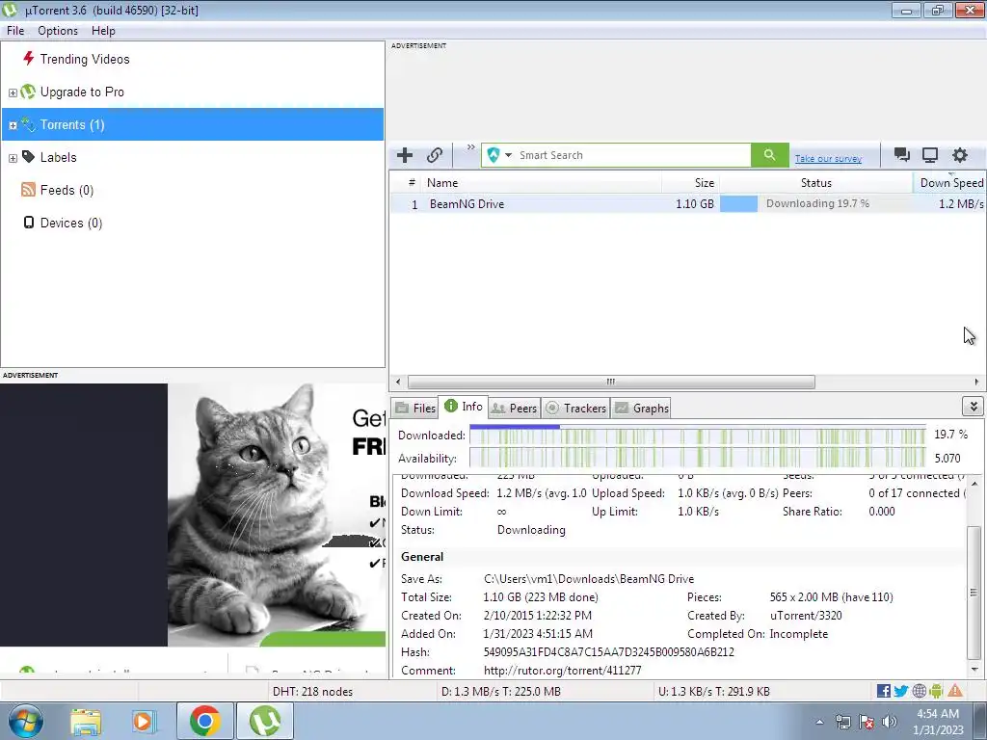This screenshot has width=987, height=740.
Task: Click the Facebook icon in status bar
Action: click(x=883, y=691)
